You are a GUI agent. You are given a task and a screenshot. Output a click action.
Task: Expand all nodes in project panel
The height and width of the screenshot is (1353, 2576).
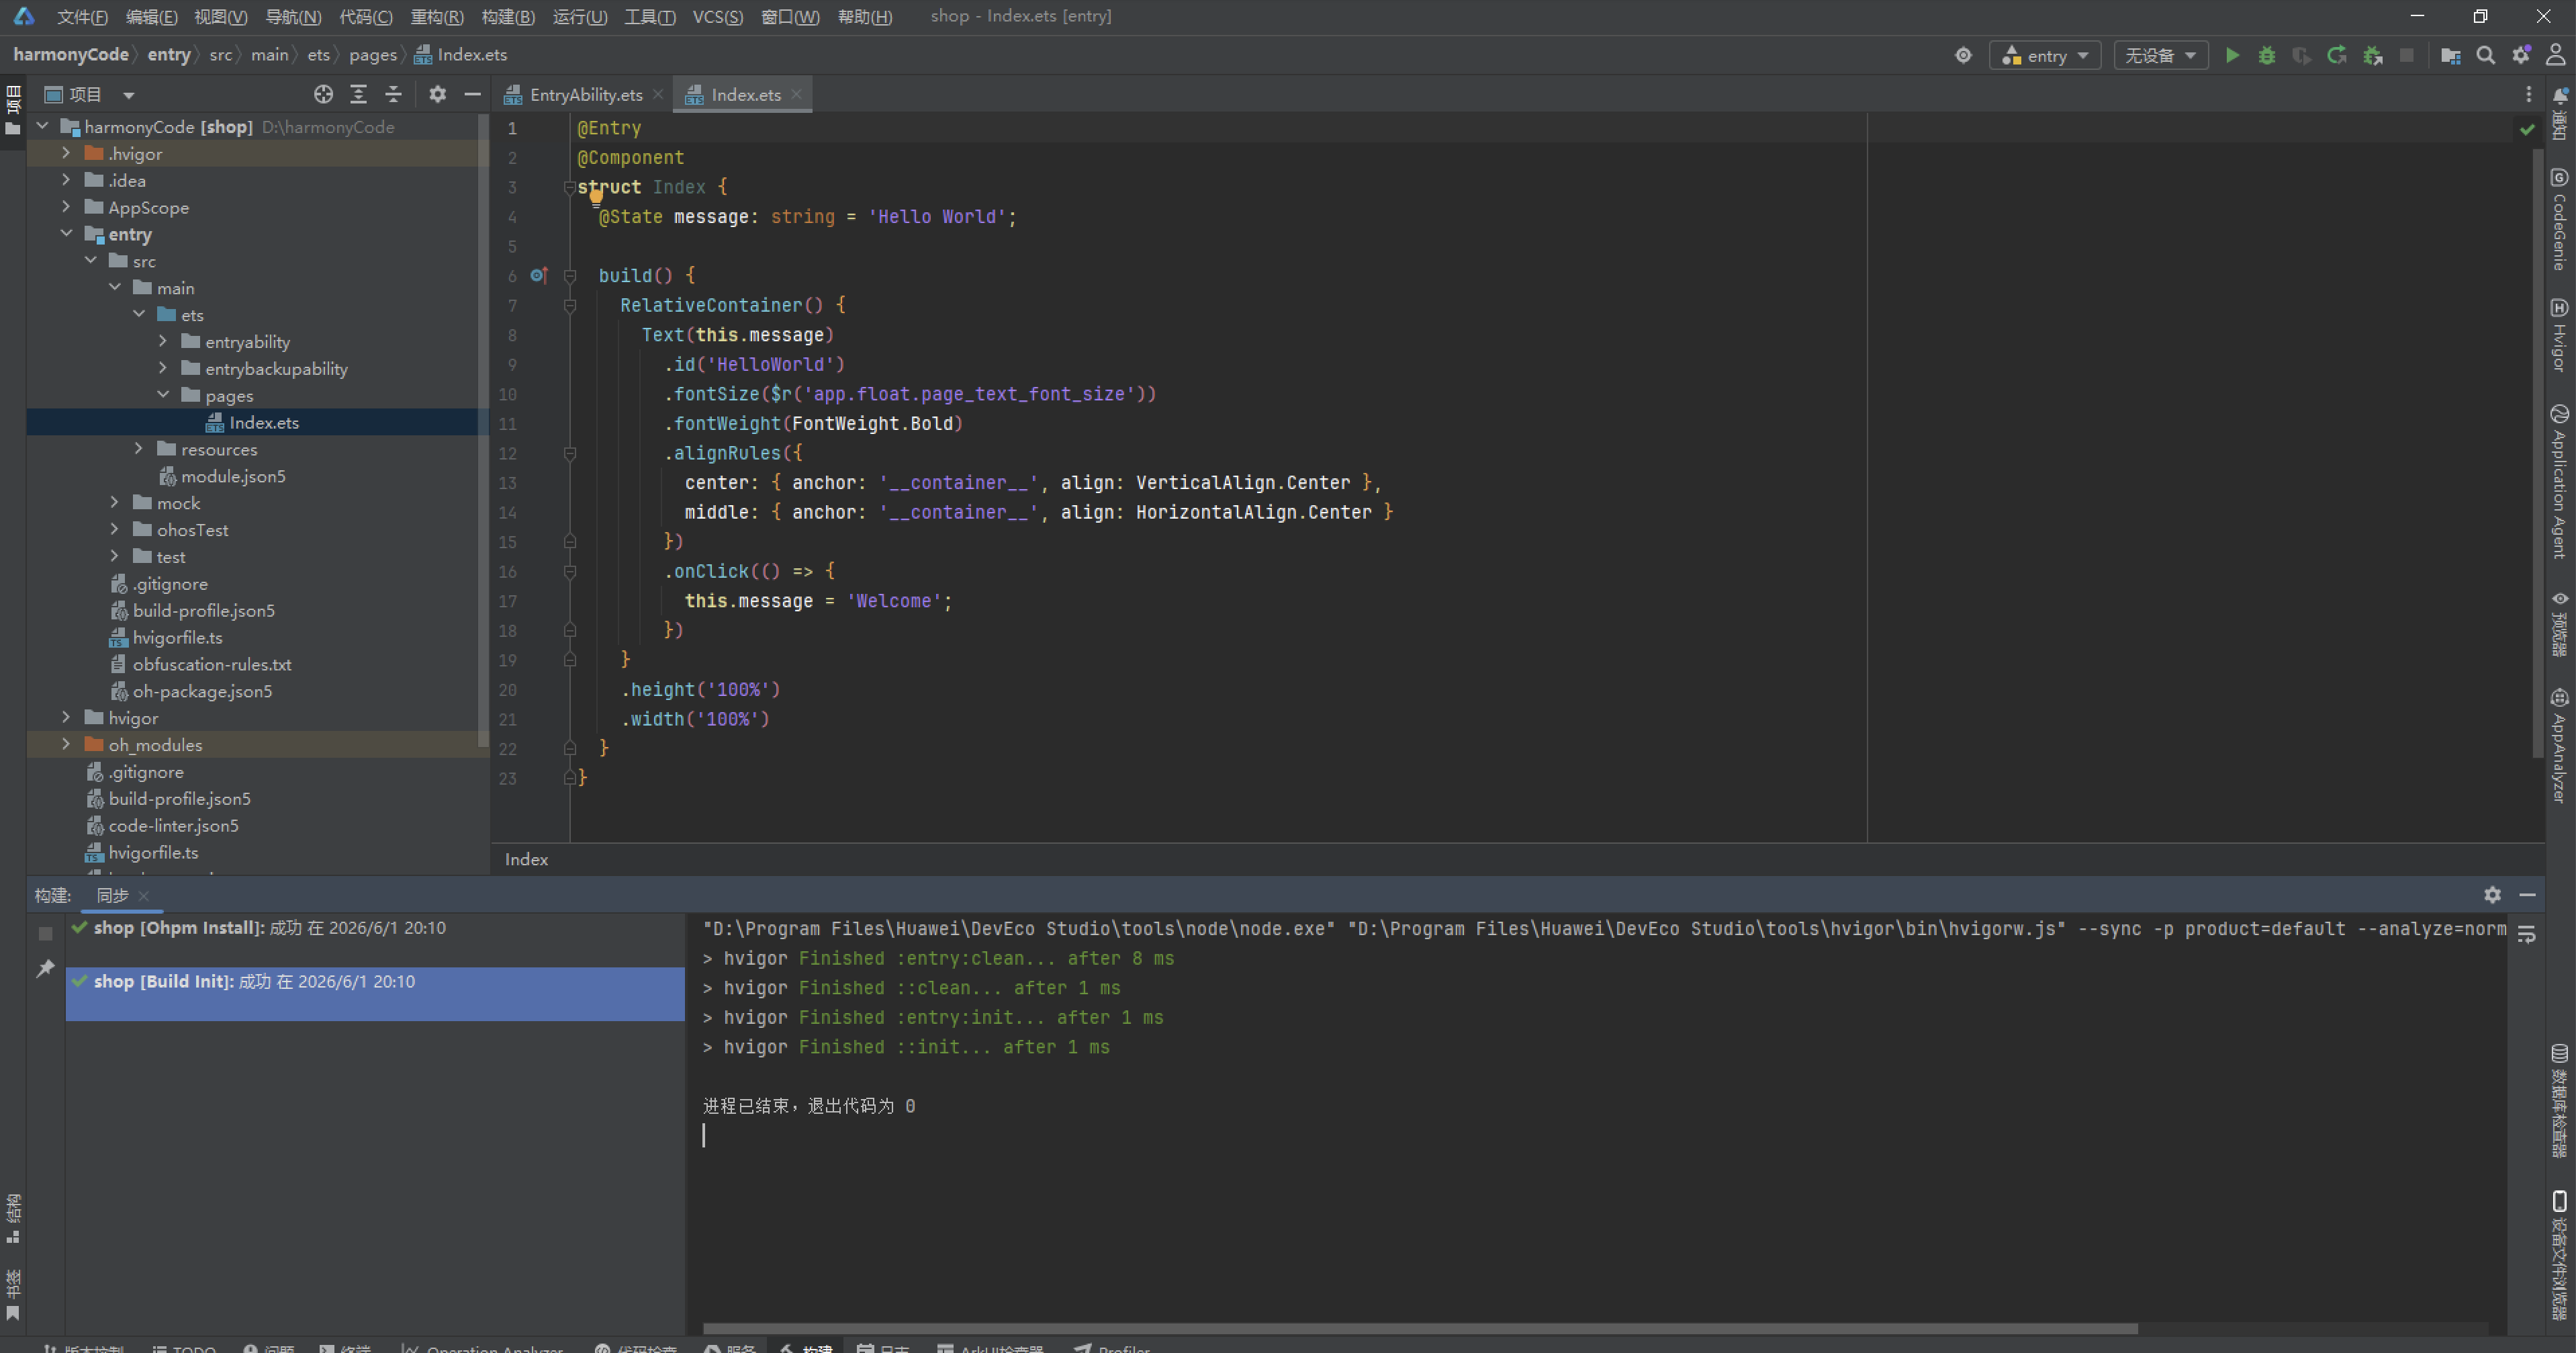(358, 94)
